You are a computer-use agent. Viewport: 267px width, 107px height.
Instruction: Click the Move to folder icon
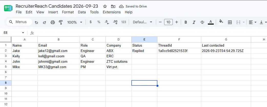[113, 6]
